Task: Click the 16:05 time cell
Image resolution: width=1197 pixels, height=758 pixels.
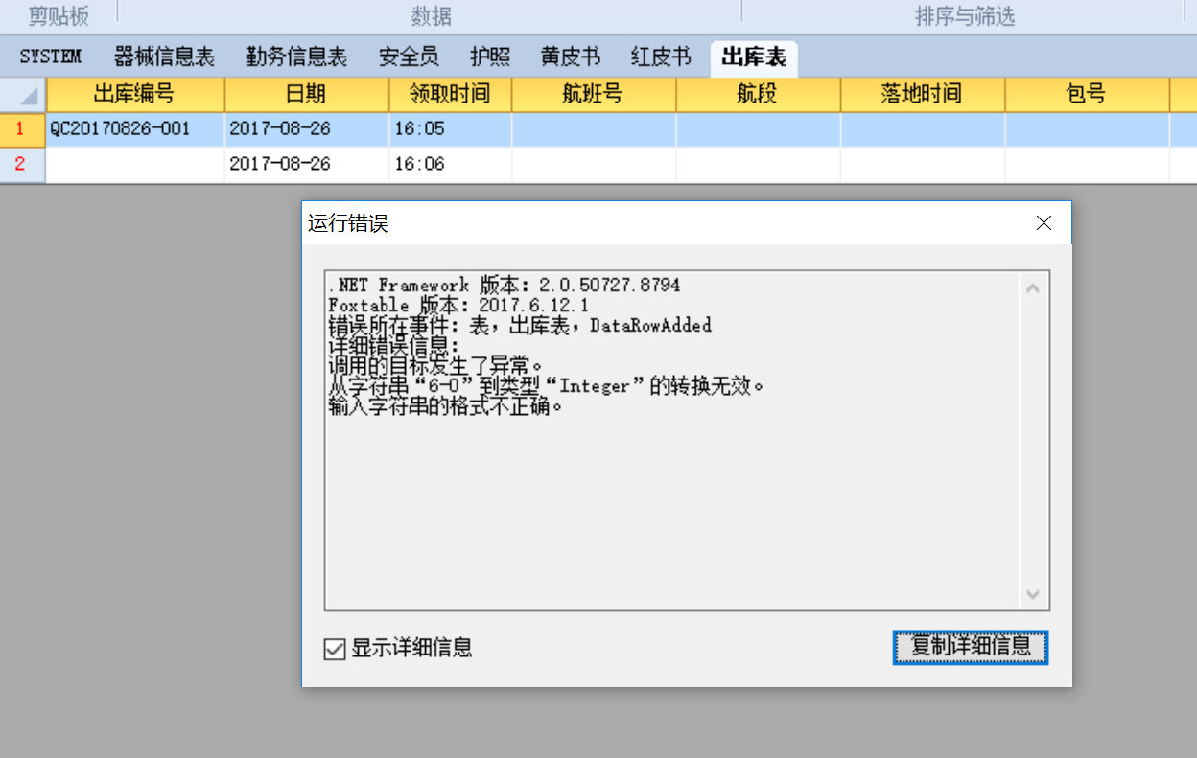Action: 450,129
